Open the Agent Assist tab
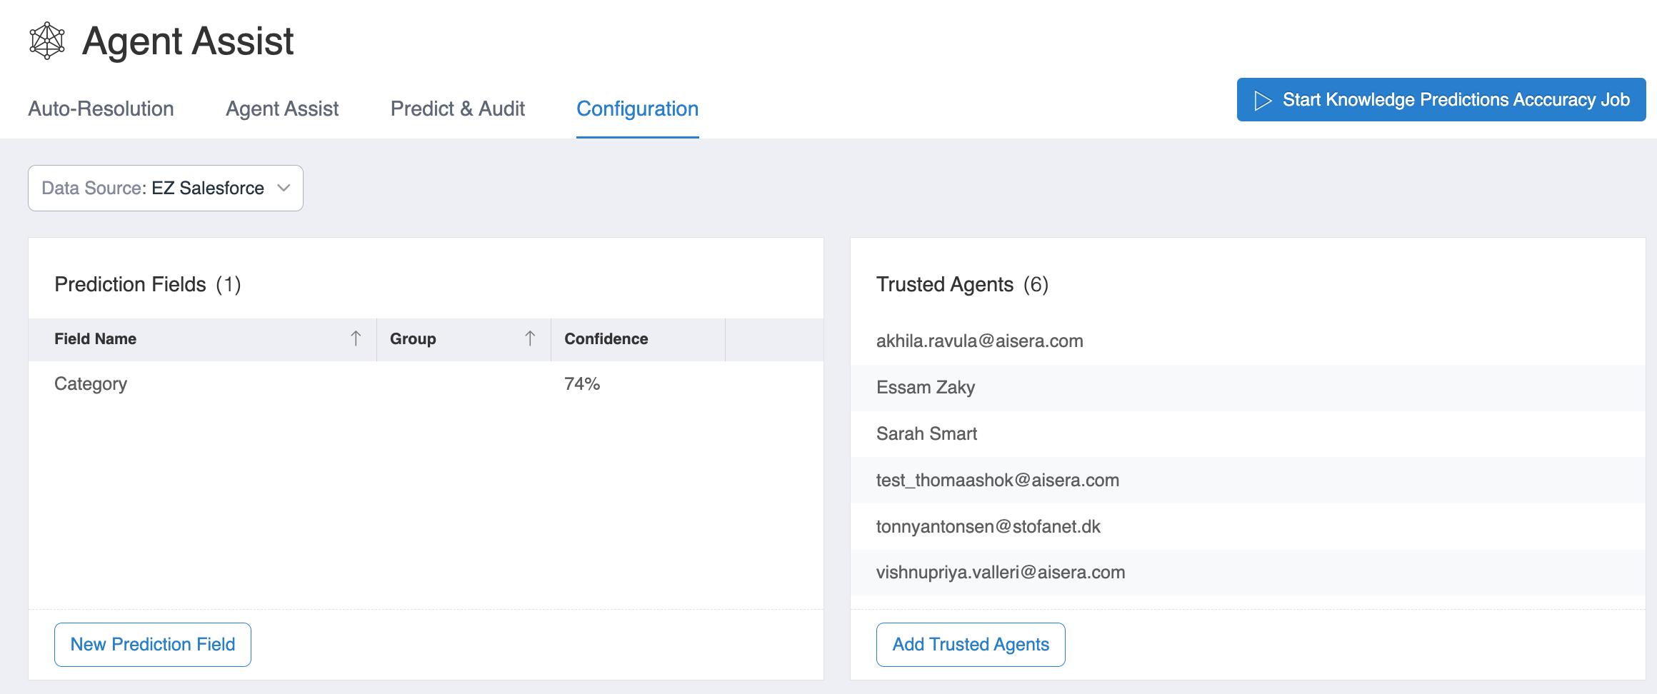Image resolution: width=1657 pixels, height=694 pixels. (x=282, y=109)
